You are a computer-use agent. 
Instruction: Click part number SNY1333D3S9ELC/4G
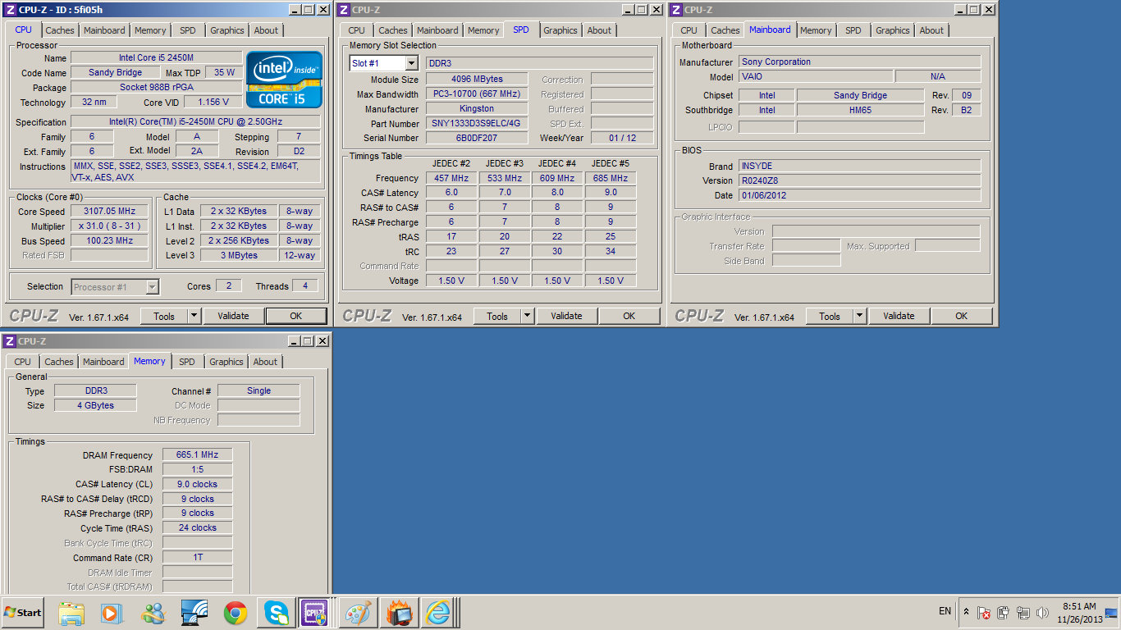pyautogui.click(x=476, y=124)
